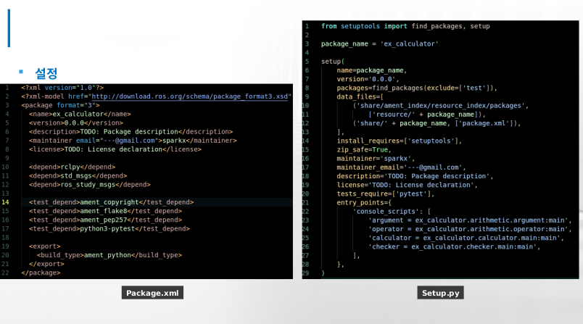Click the <export> opening tag line

(x=45, y=246)
